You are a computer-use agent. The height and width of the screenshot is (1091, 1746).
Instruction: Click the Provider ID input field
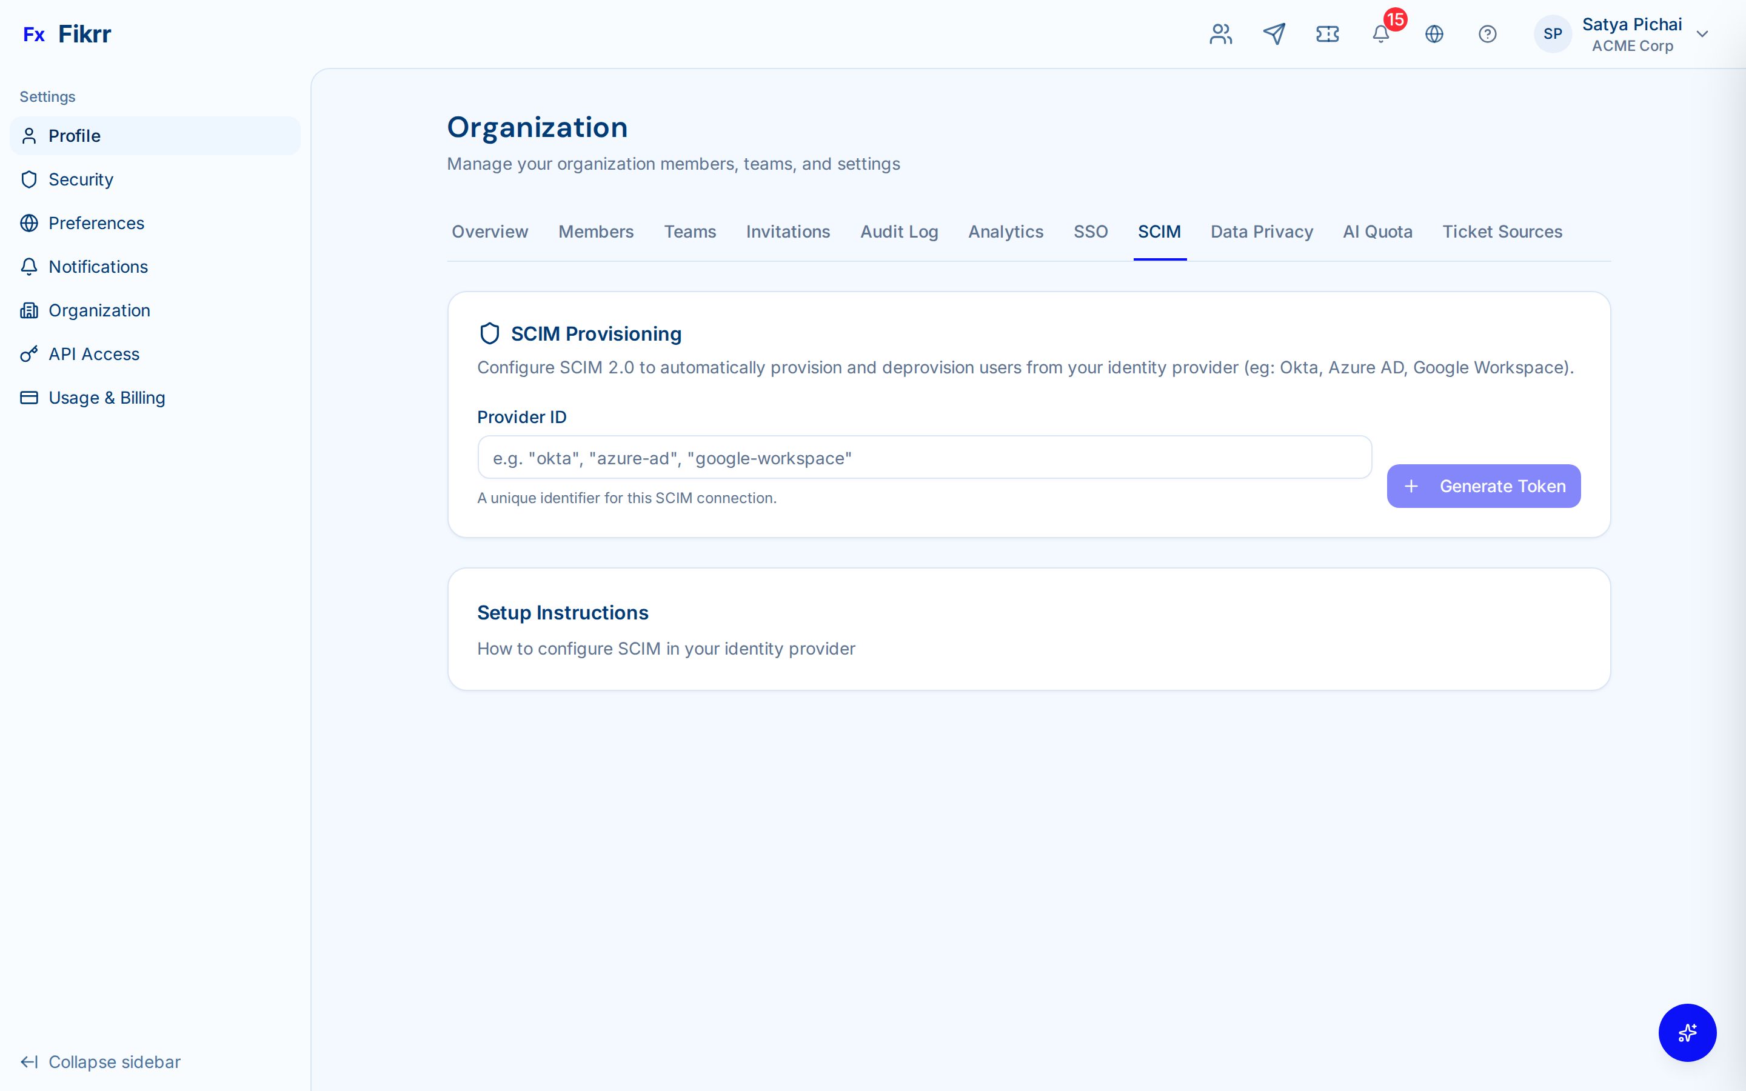click(923, 457)
